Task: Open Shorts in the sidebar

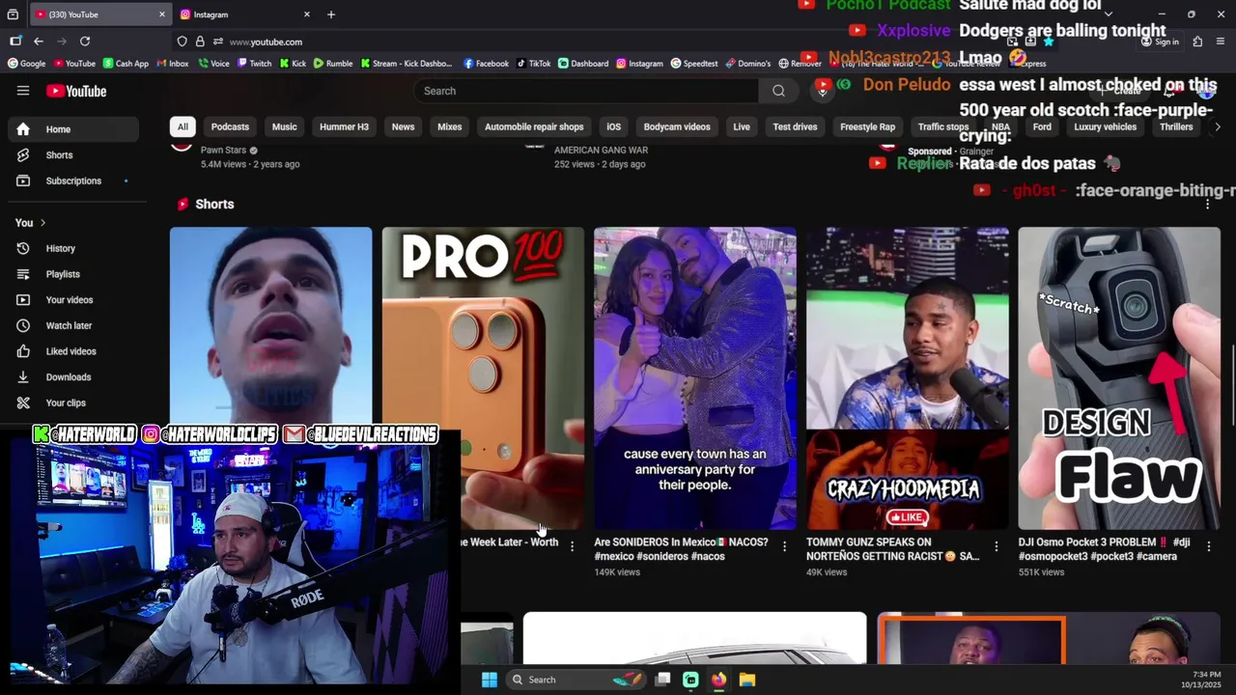Action: tap(73, 154)
